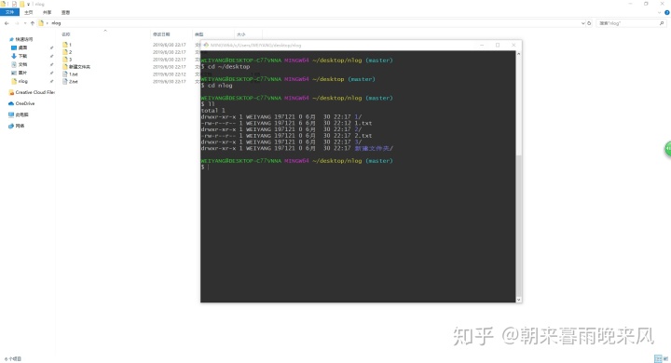Open 图片 (Pictures) in the sidebar

click(20, 73)
